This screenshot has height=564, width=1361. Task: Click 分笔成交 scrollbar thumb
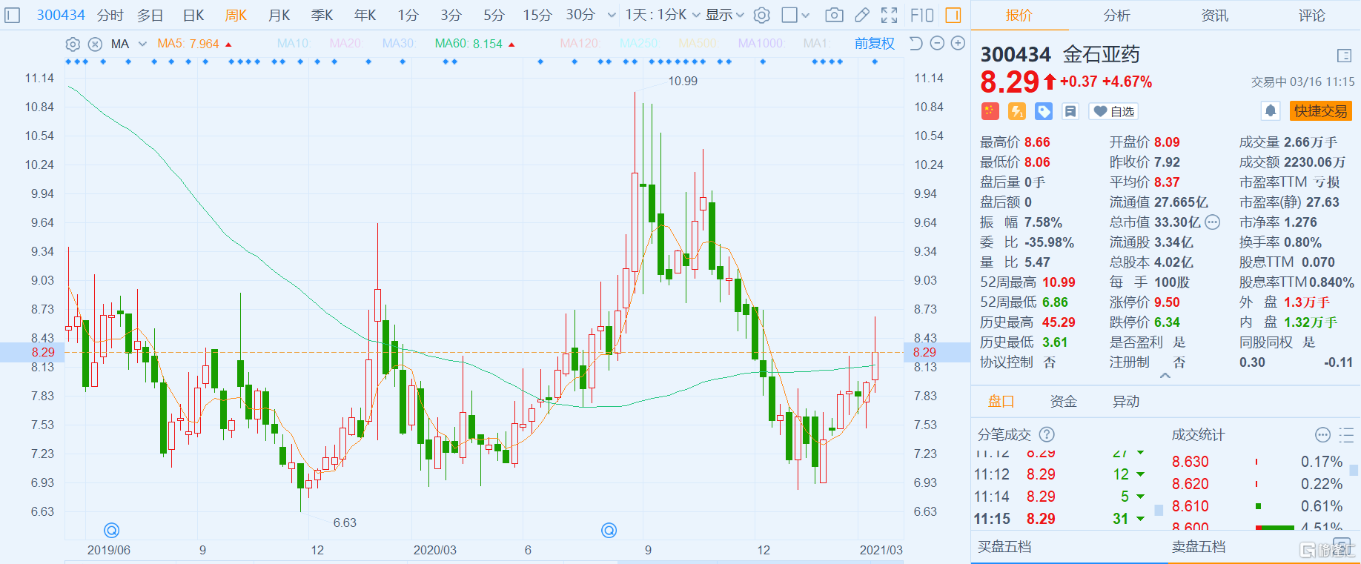[x=1159, y=510]
